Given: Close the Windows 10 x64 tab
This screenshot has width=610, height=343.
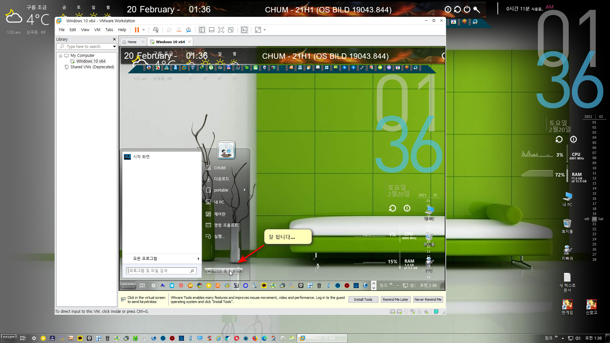Looking at the screenshot, I should (x=190, y=42).
